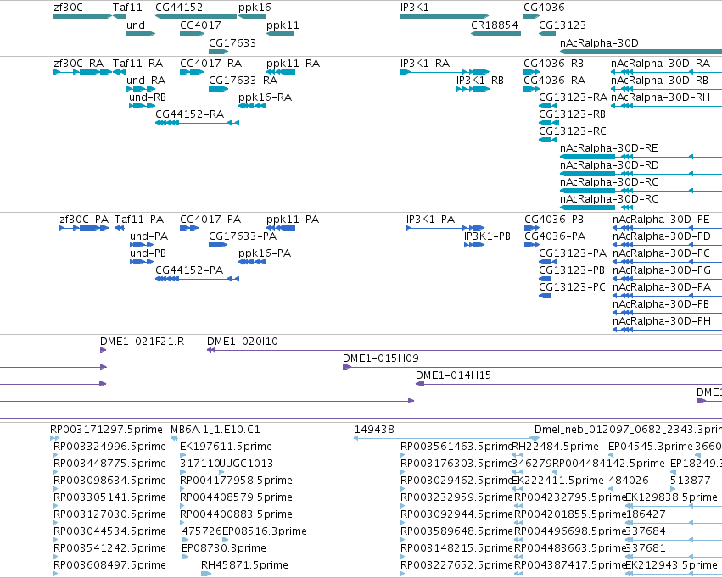722x578 pixels.
Task: Select the RP004177958.5prime label
Action: tap(236, 481)
